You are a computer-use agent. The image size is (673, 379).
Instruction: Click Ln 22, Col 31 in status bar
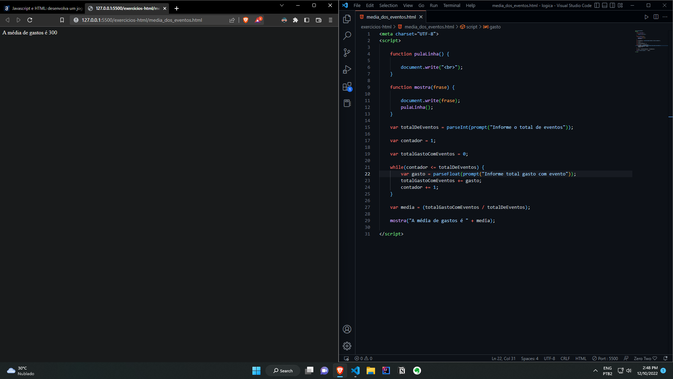tap(503, 358)
